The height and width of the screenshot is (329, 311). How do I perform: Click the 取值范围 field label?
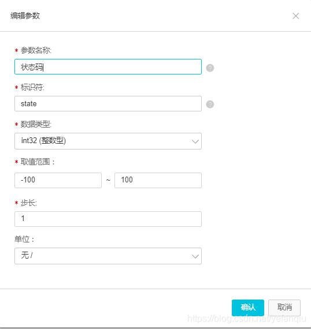pyautogui.click(x=38, y=162)
